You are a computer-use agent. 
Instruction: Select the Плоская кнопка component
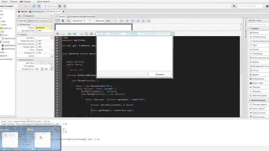pyautogui.click(x=259, y=37)
